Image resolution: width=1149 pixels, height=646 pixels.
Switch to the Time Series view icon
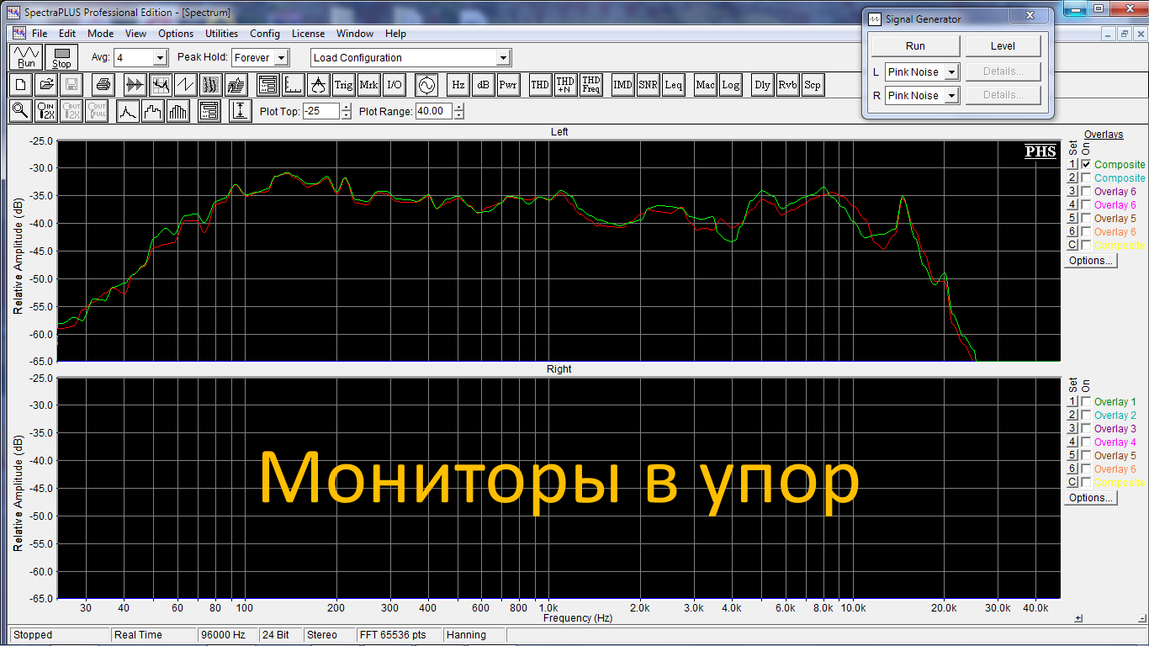(135, 85)
